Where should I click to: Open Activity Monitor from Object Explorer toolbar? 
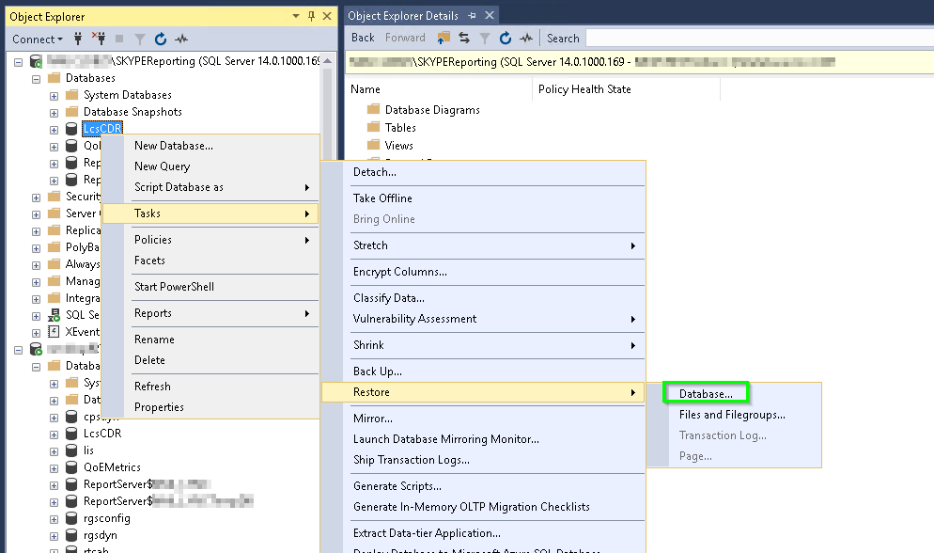(181, 39)
